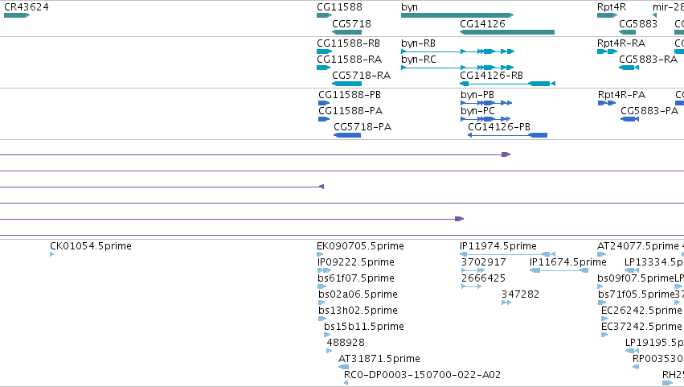Select the byn-RC transcript label
Viewport: 684px width, 387px height.
tap(419, 60)
